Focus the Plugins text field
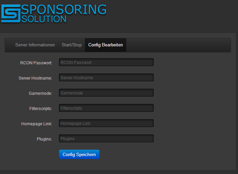Viewport: 238px width, 174px height. point(106,138)
